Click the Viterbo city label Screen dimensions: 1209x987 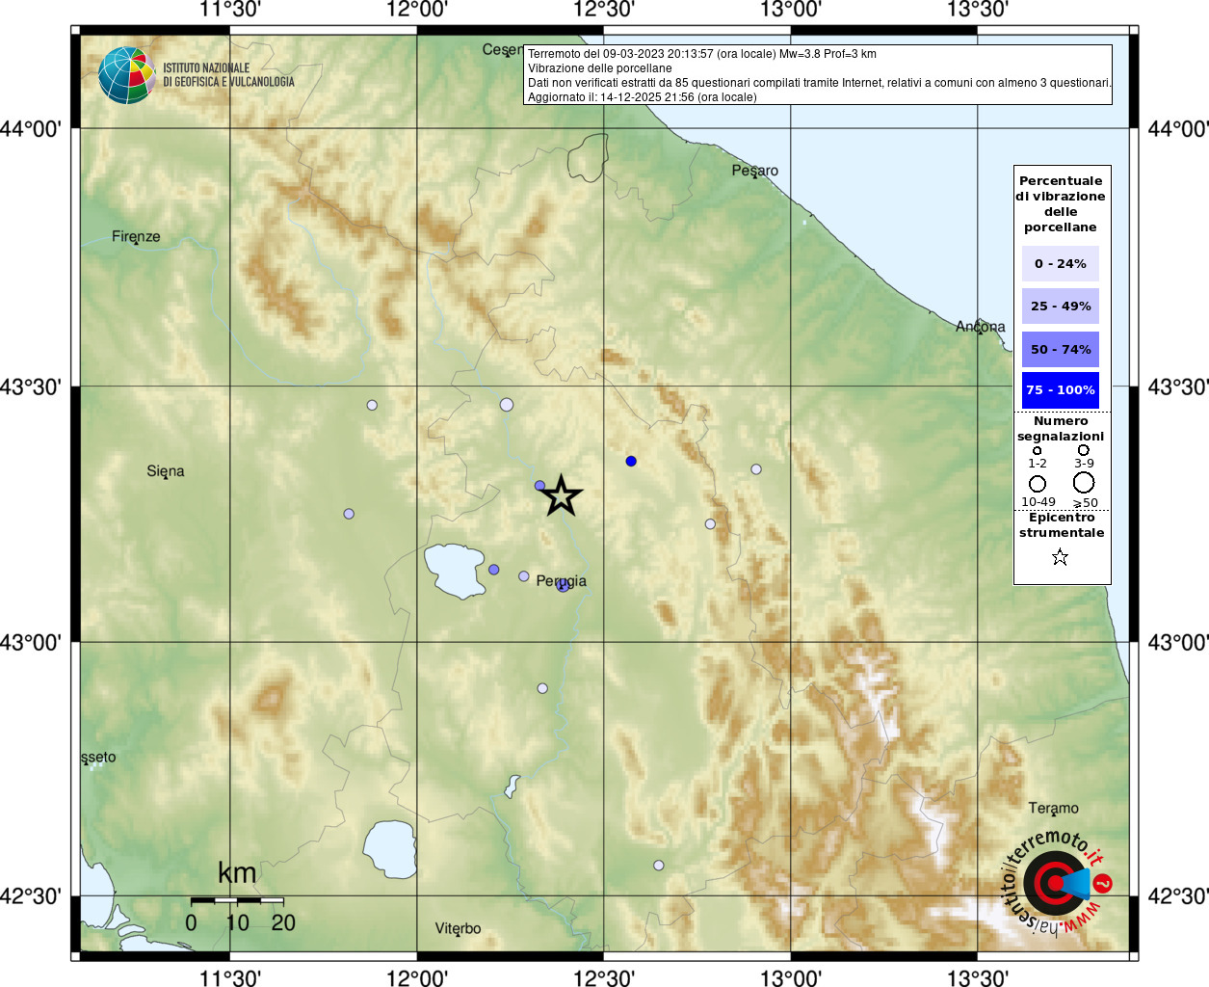(458, 928)
